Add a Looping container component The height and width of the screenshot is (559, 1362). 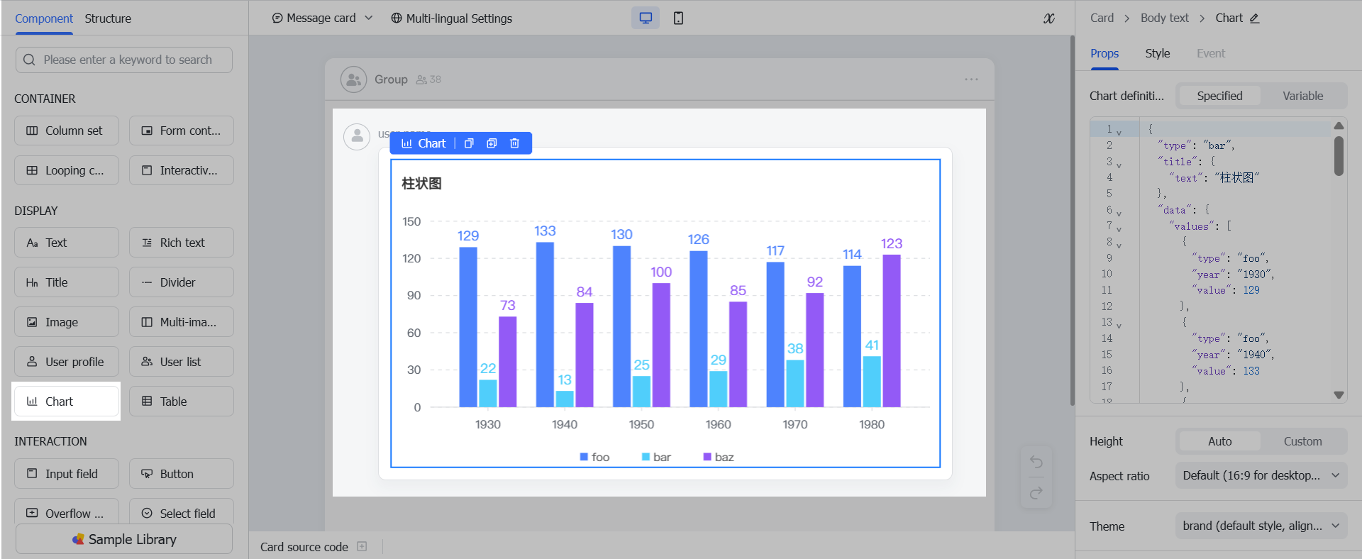[x=67, y=170]
